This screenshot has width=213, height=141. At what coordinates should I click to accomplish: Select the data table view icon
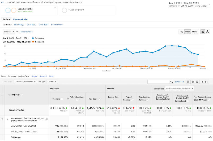[188, 82]
